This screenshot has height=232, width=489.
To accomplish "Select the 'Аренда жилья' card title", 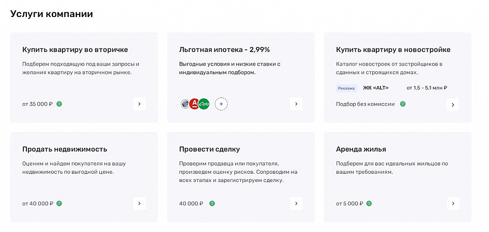I will [361, 149].
